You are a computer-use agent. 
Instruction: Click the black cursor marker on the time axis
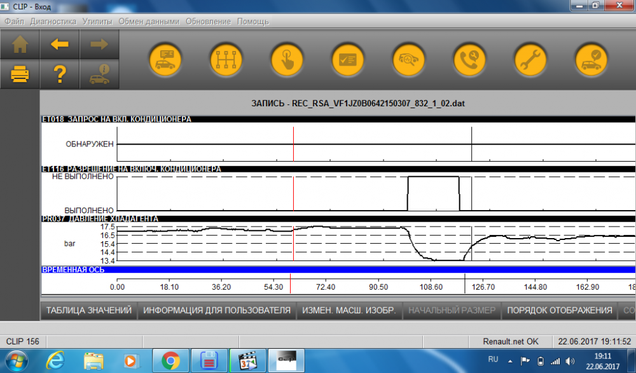(465, 283)
